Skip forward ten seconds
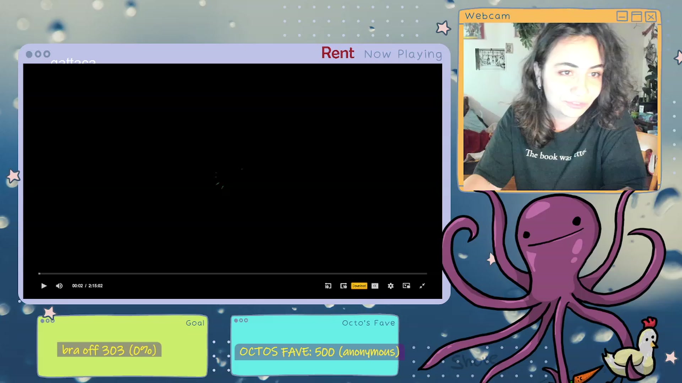The width and height of the screenshot is (682, 383). tap(343, 286)
